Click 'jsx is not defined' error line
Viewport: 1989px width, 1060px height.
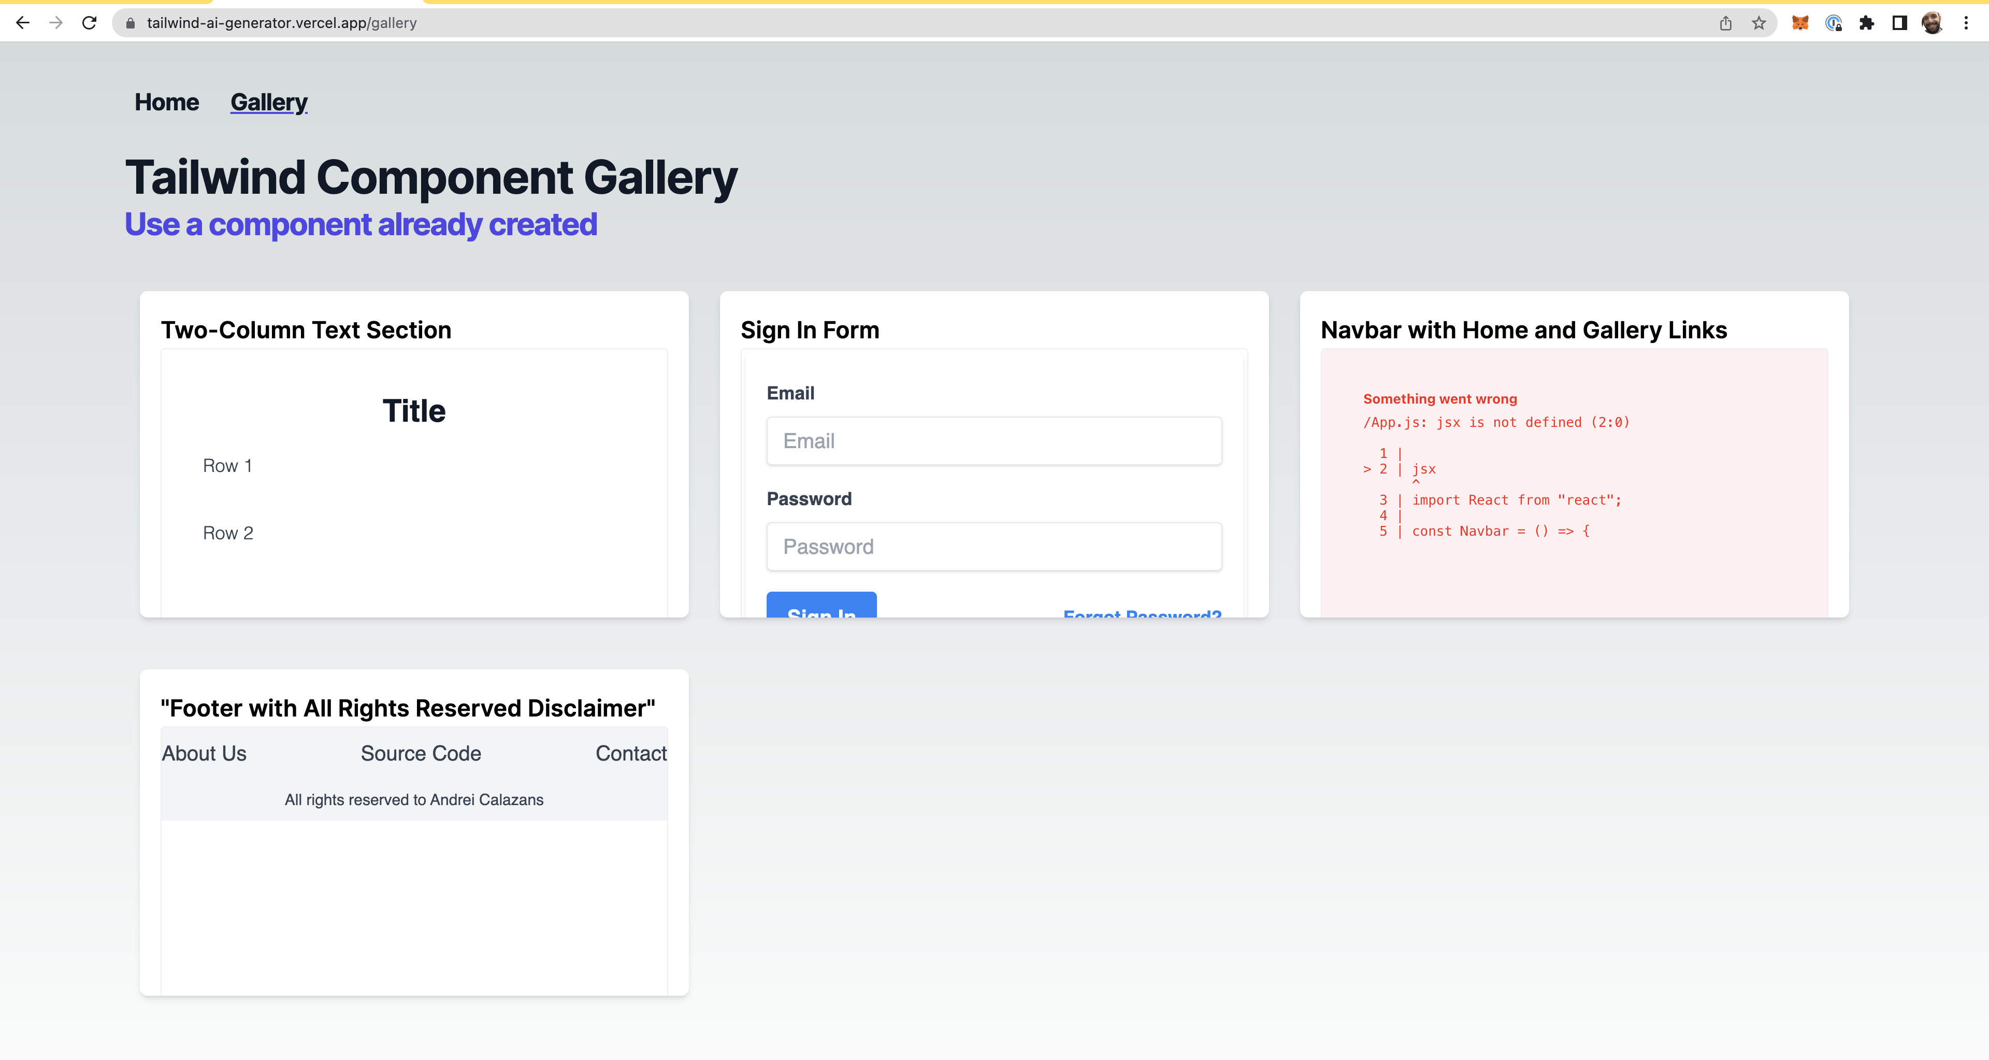(x=1496, y=422)
